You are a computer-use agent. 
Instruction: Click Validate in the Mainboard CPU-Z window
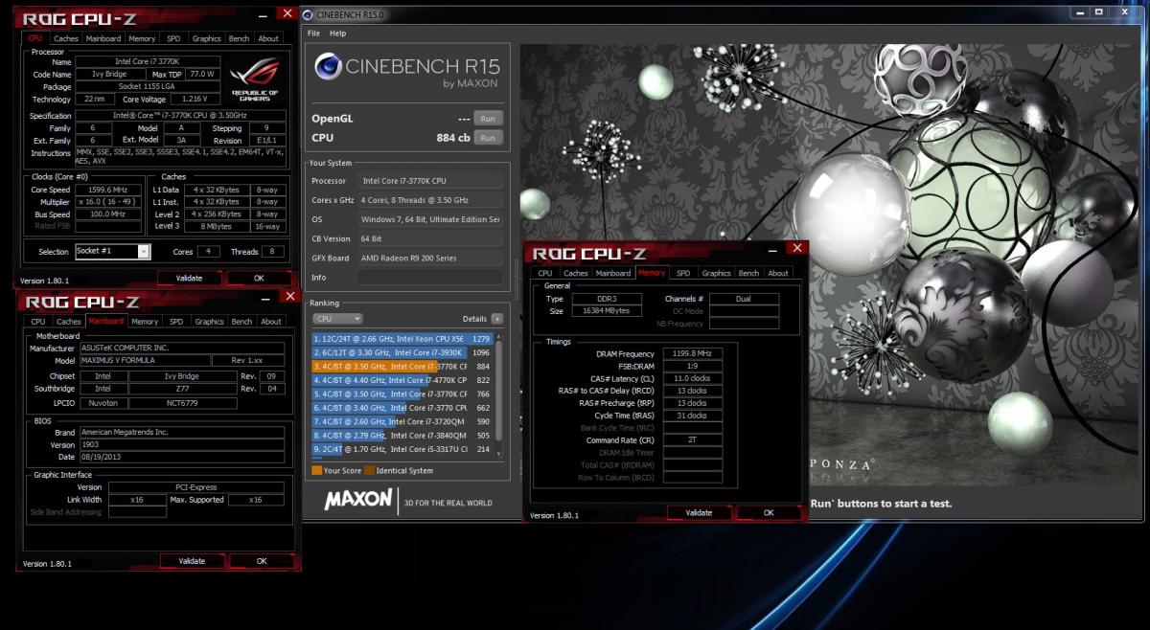pos(193,561)
